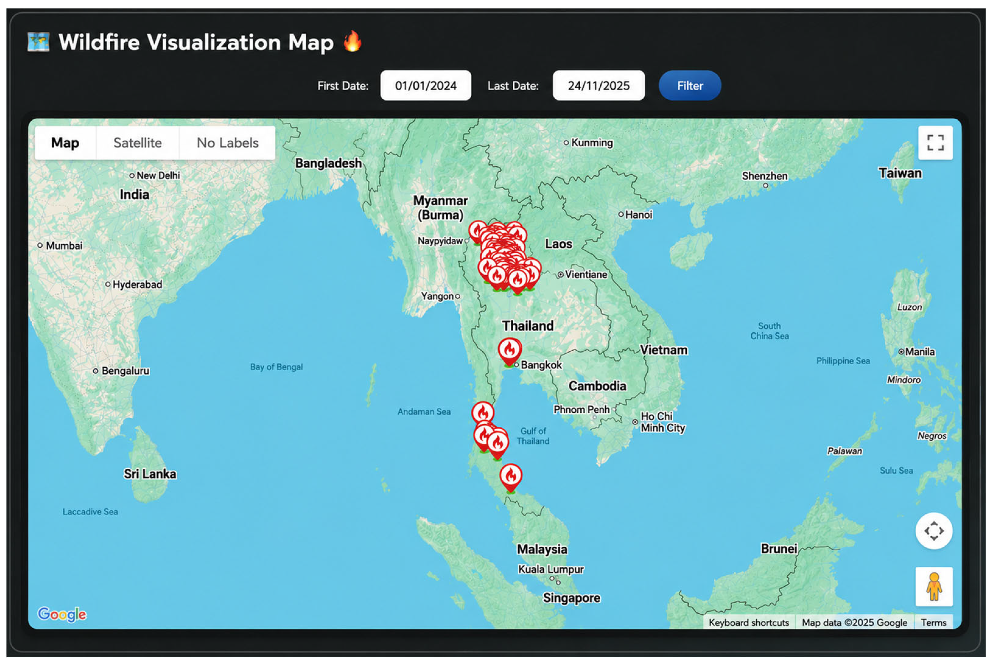Select the No Labels map style

[227, 143]
